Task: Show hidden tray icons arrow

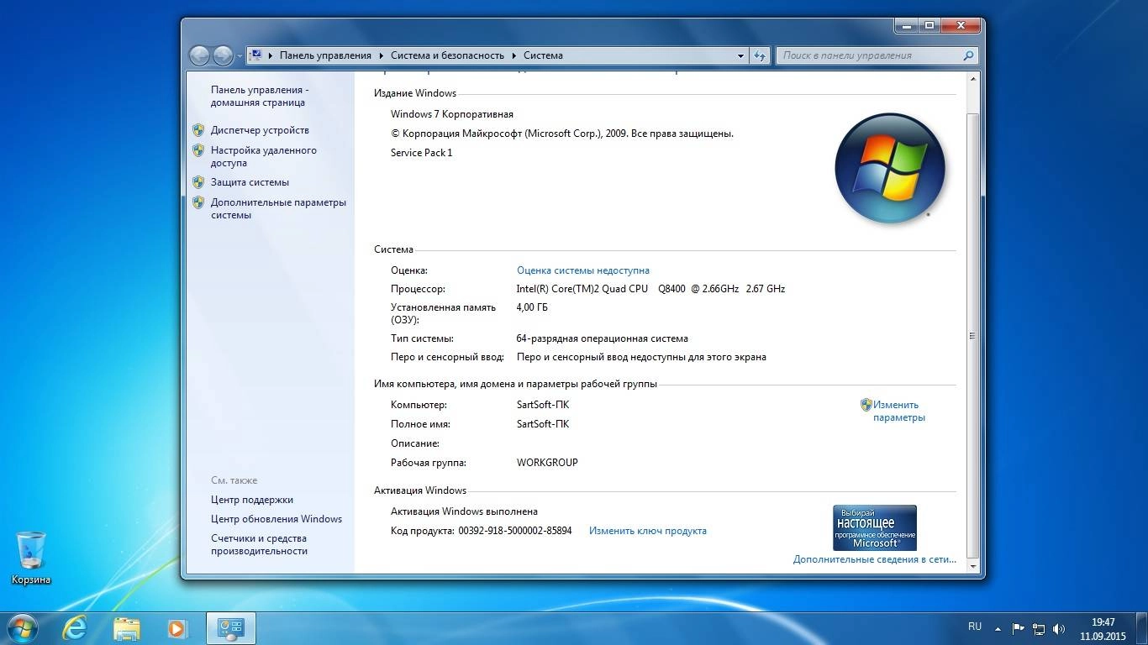Action: 998,628
